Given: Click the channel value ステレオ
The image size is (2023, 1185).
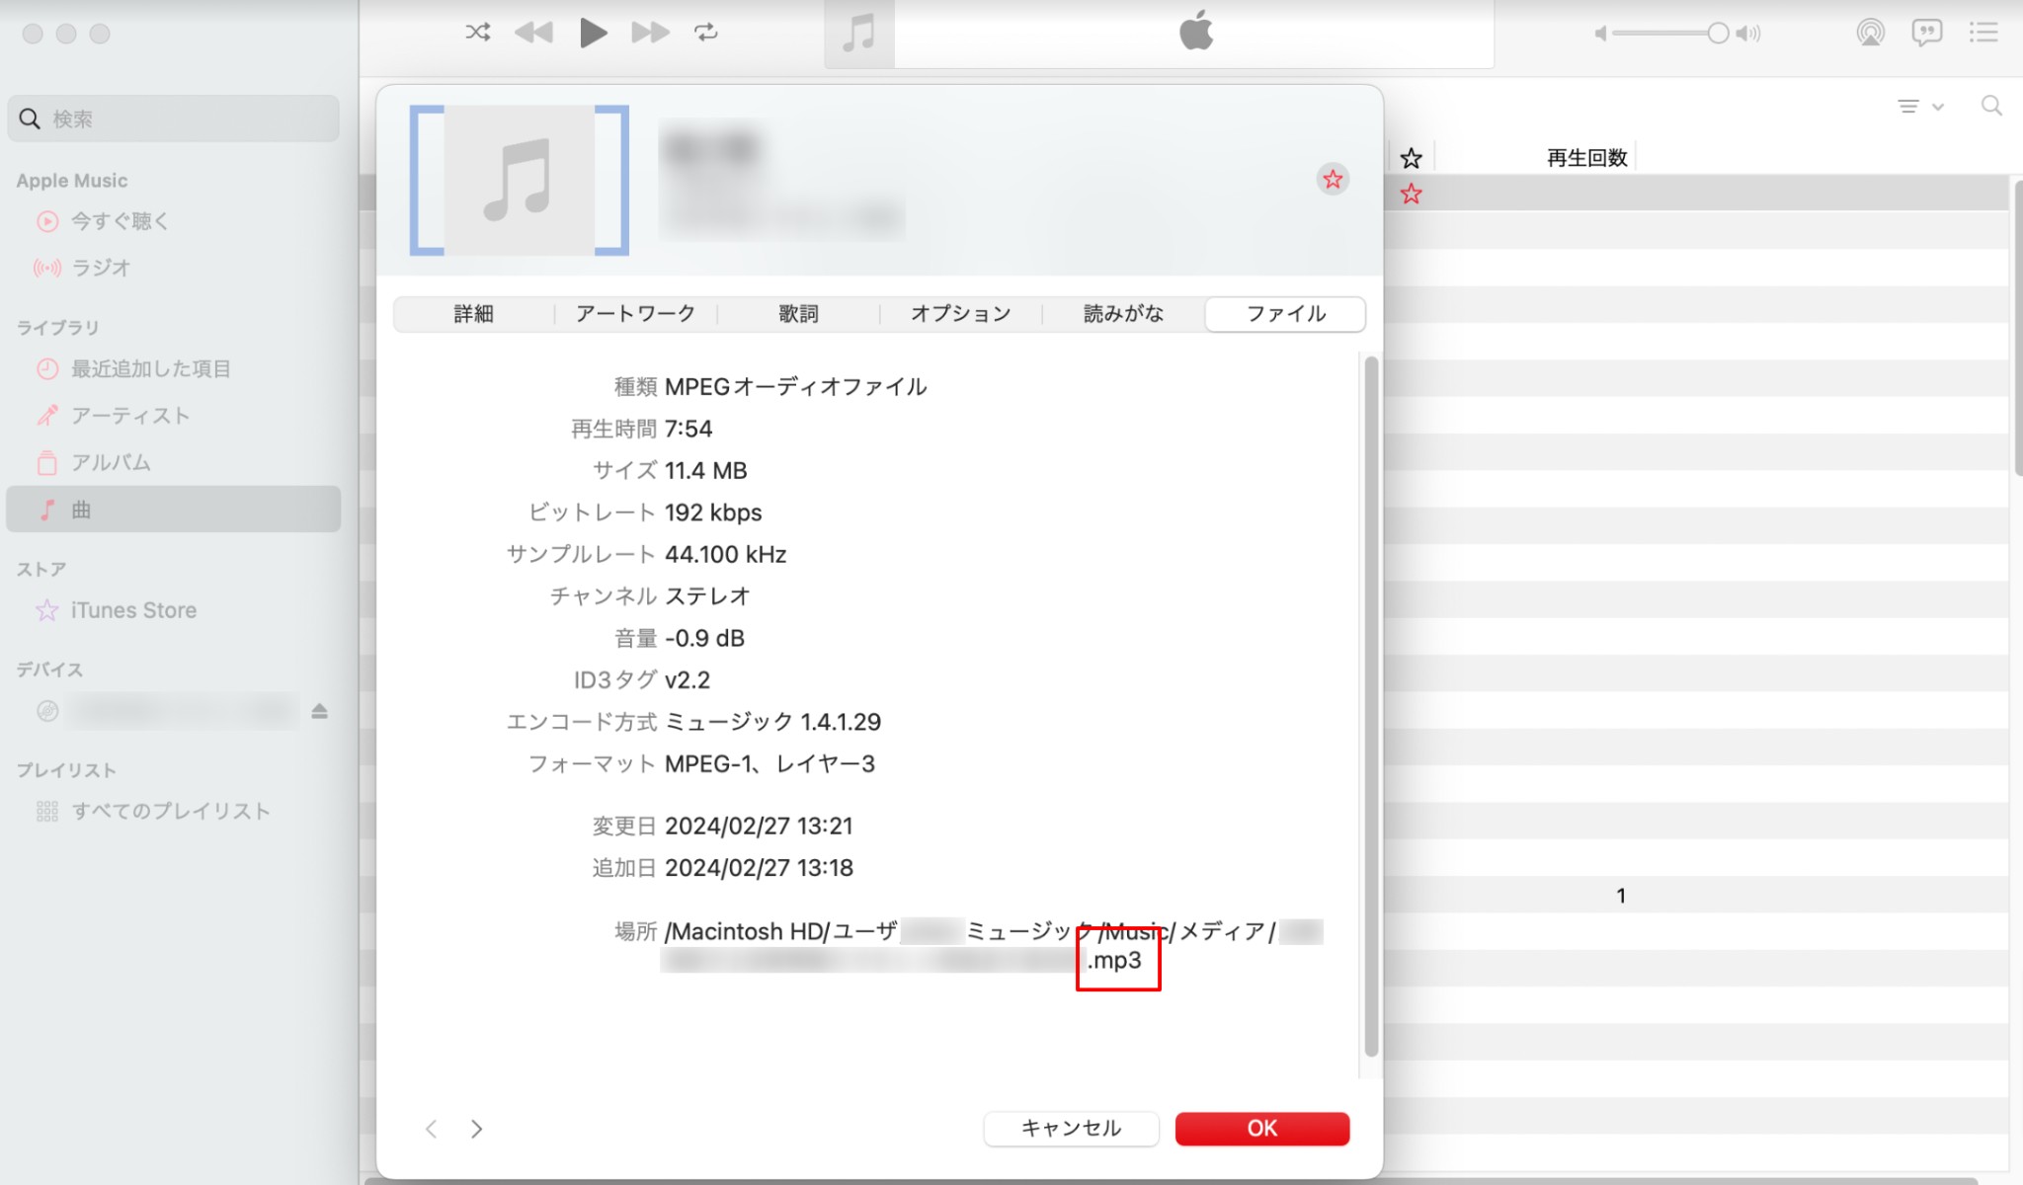Looking at the screenshot, I should [x=708, y=596].
